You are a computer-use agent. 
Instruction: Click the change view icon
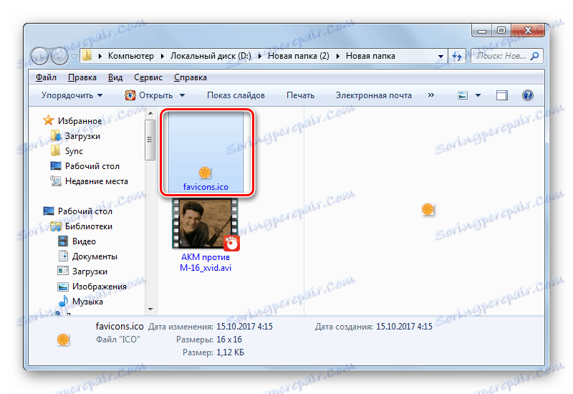click(463, 95)
